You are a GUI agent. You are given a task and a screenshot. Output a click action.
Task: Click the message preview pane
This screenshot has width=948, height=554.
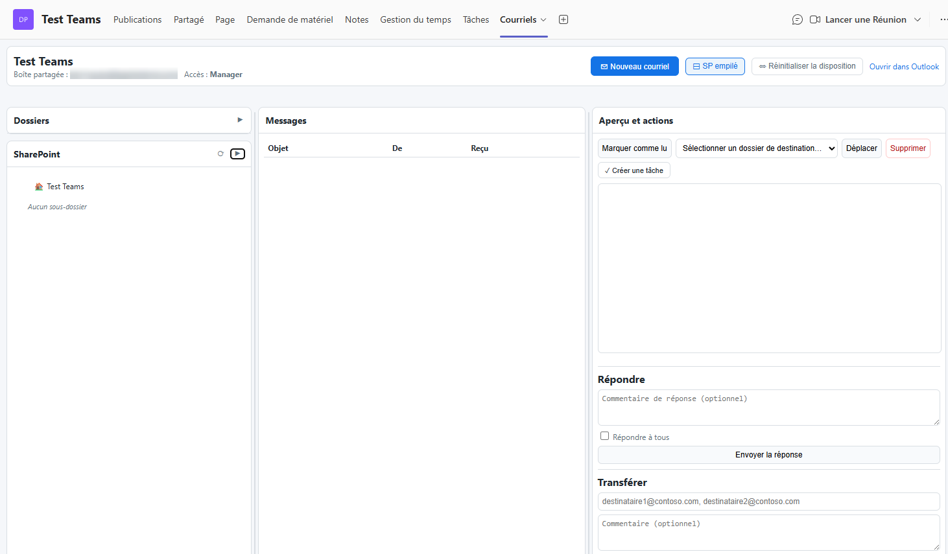pyautogui.click(x=770, y=268)
